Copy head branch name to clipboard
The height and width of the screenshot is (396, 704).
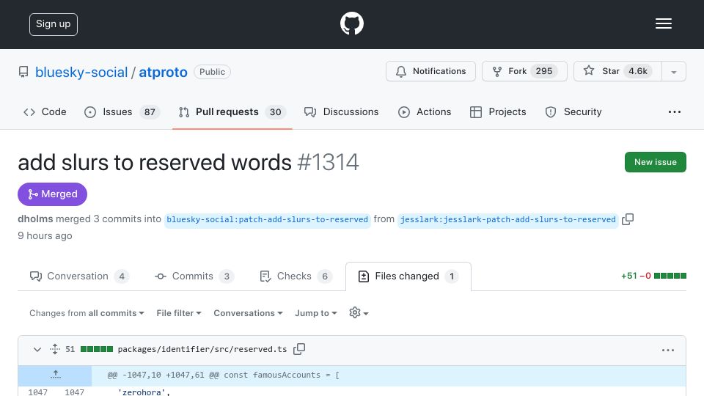pyautogui.click(x=628, y=219)
